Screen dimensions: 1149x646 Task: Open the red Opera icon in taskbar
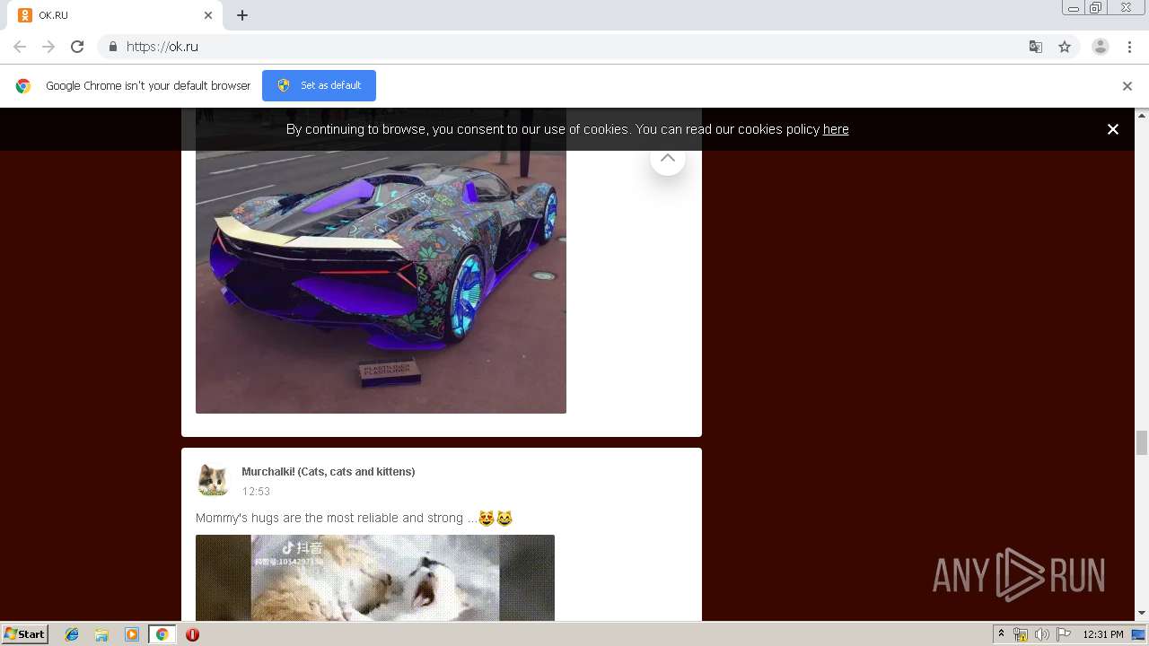(x=192, y=634)
